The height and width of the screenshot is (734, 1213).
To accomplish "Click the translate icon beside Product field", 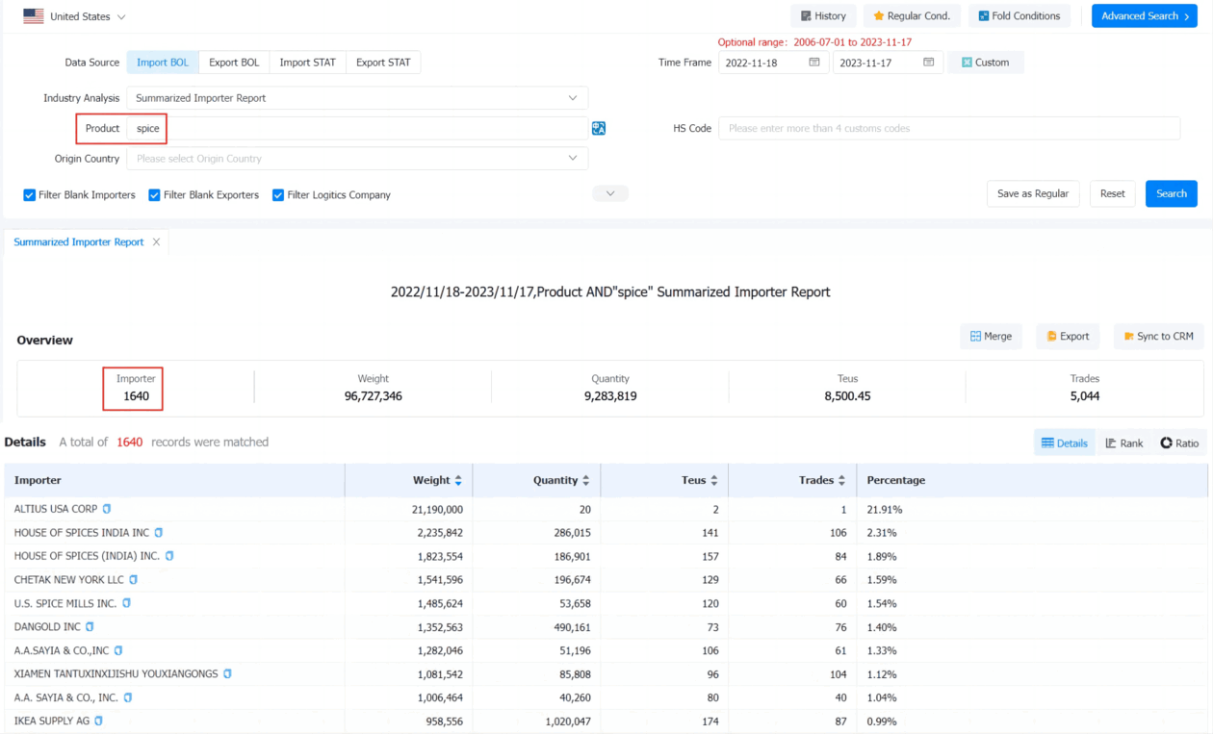I will coord(599,128).
